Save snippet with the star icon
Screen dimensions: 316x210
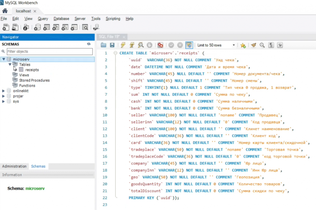(243, 45)
